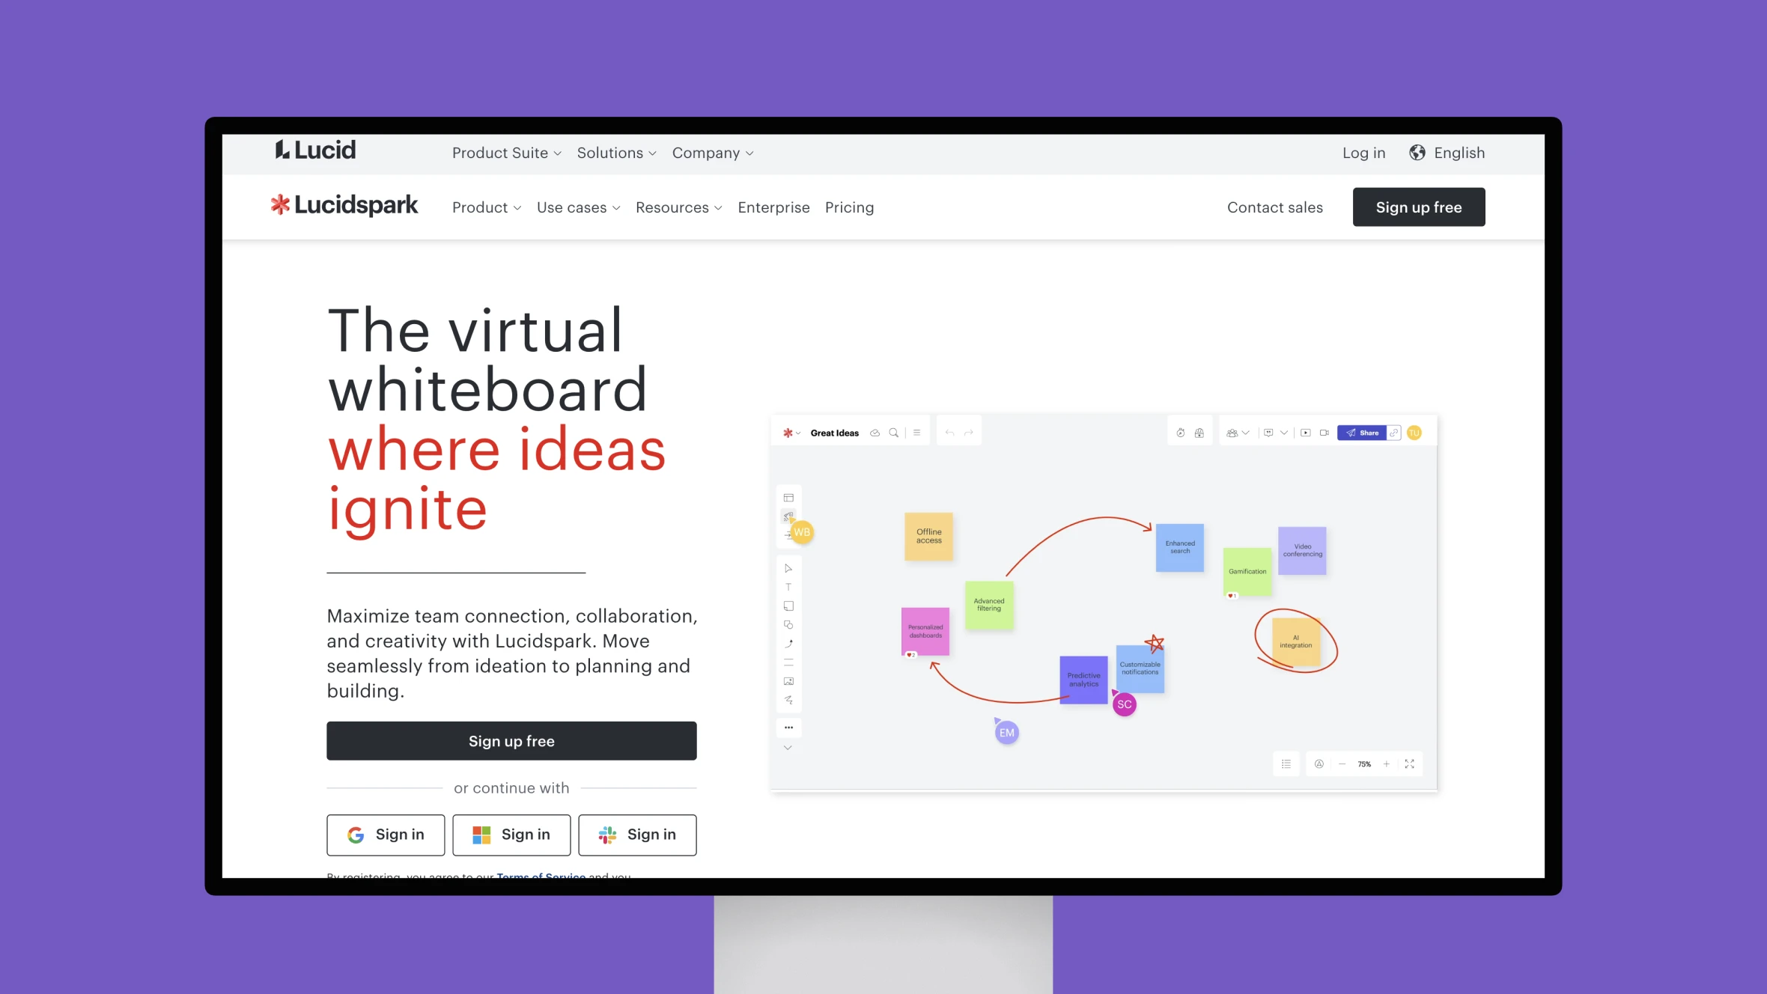Sign in with Google account
This screenshot has height=994, width=1767.
pyautogui.click(x=386, y=834)
